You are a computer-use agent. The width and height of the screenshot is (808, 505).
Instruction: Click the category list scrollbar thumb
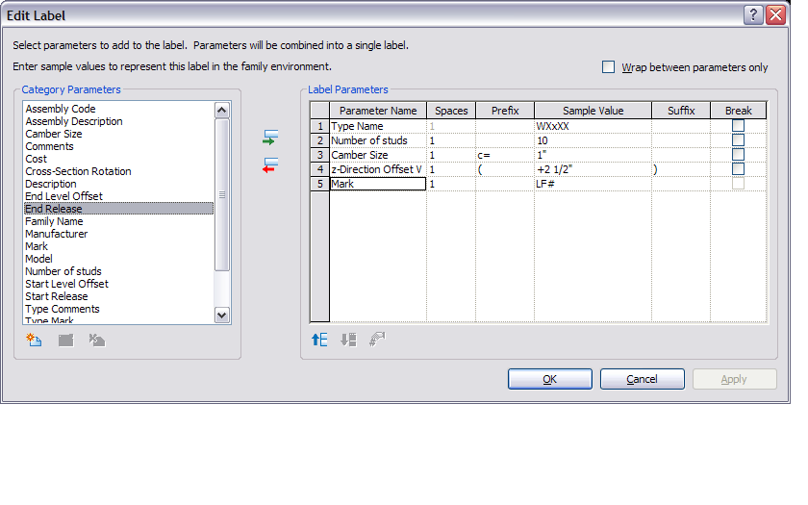coord(222,194)
